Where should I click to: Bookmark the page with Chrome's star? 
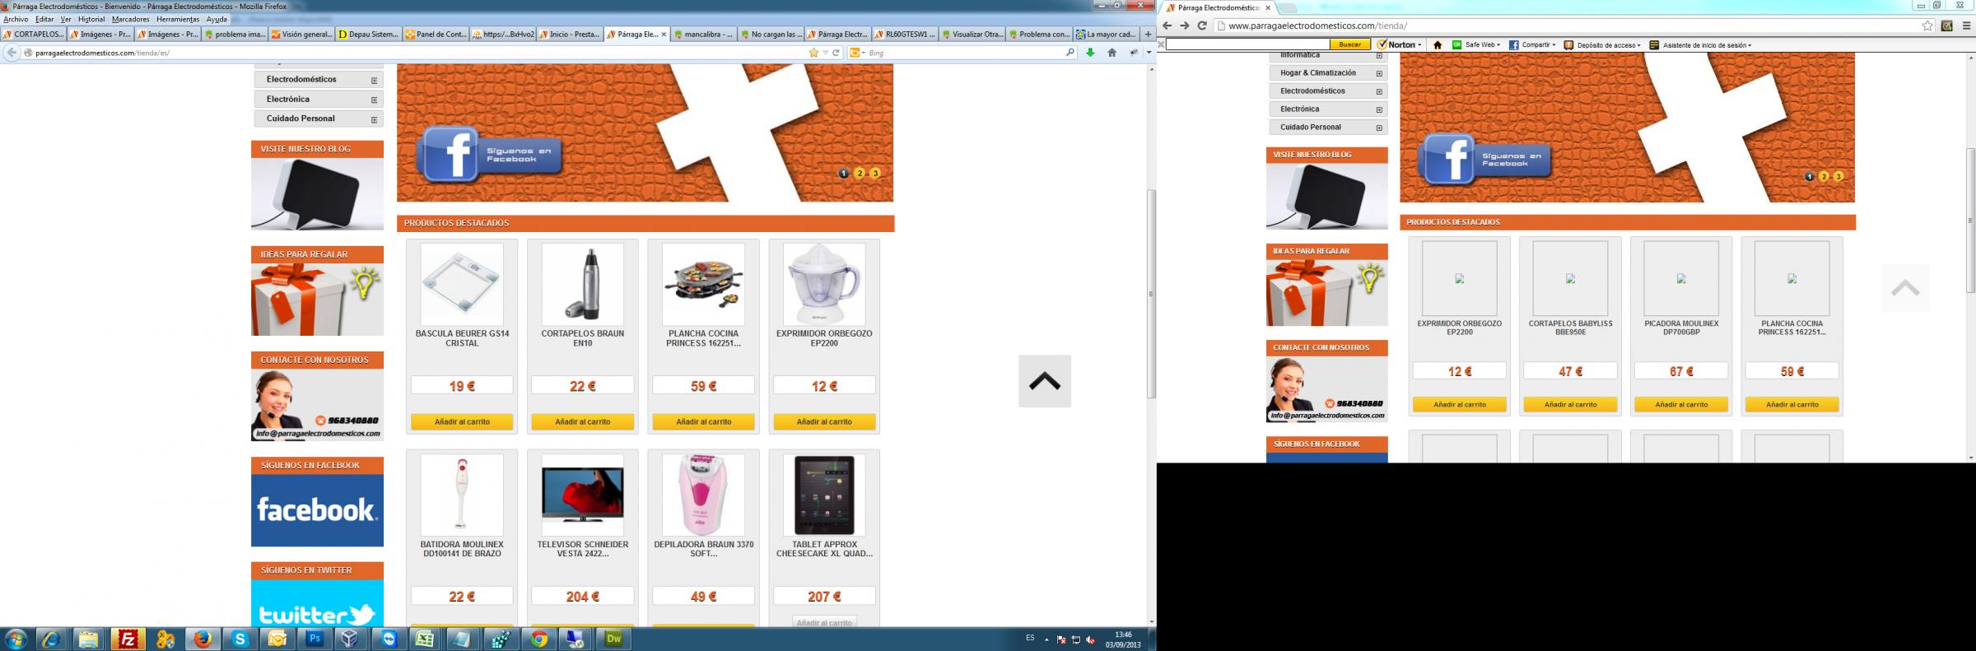pyautogui.click(x=1927, y=26)
